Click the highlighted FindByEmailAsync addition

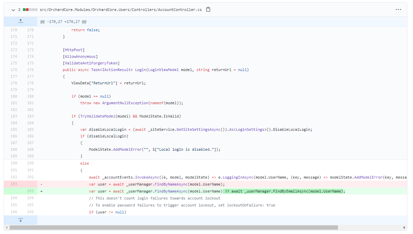tap(283, 191)
